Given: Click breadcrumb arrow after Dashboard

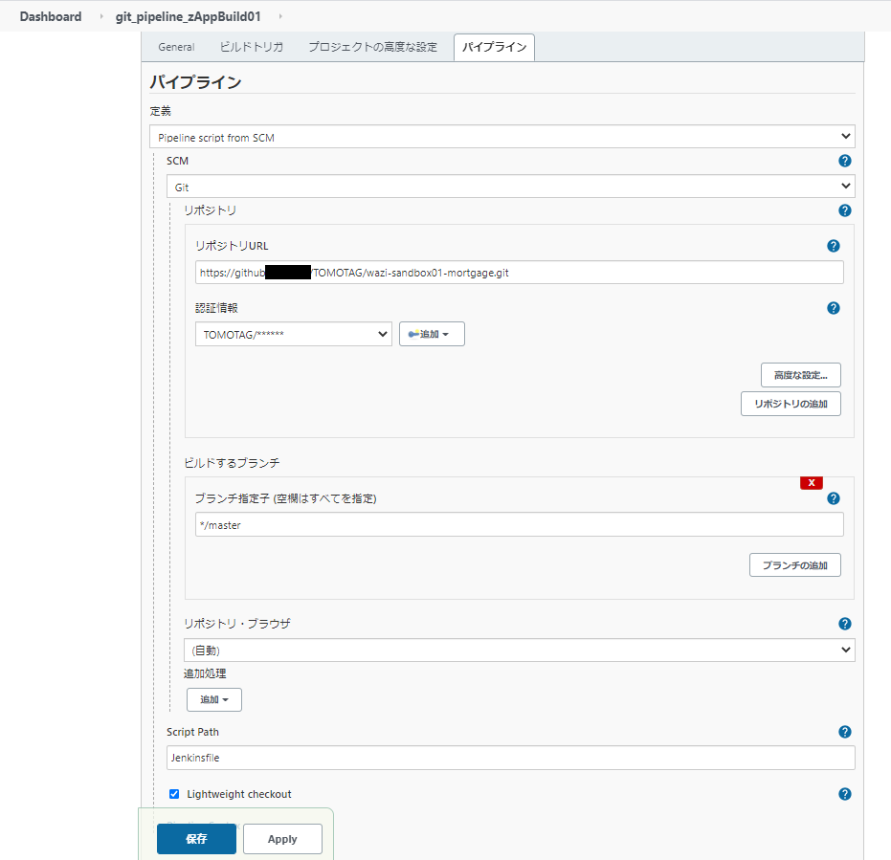Looking at the screenshot, I should point(101,16).
